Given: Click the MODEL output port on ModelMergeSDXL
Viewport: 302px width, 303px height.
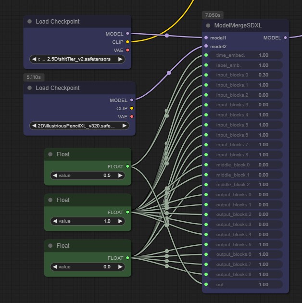Looking at the screenshot, I should [285, 38].
